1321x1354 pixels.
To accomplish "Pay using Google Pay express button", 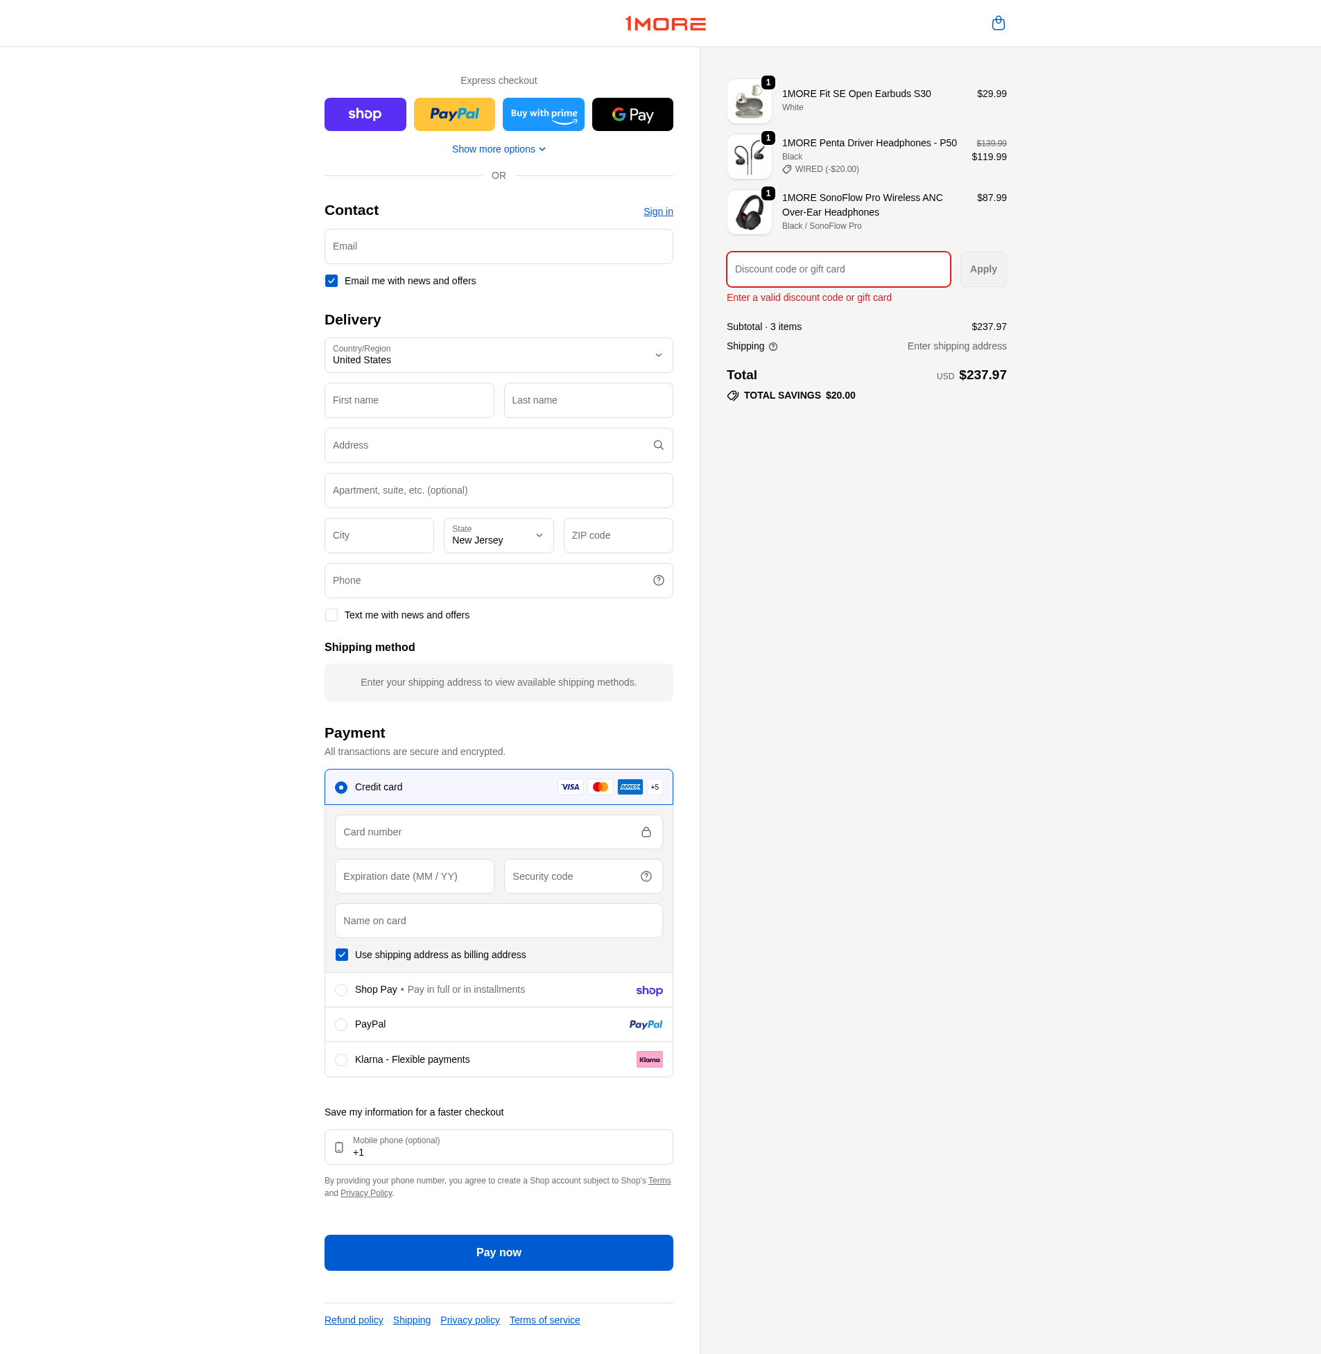I will [632, 114].
